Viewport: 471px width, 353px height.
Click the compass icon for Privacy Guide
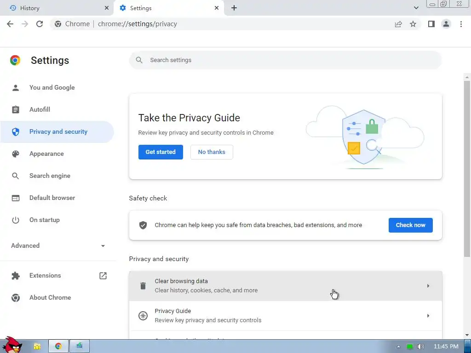[143, 316]
